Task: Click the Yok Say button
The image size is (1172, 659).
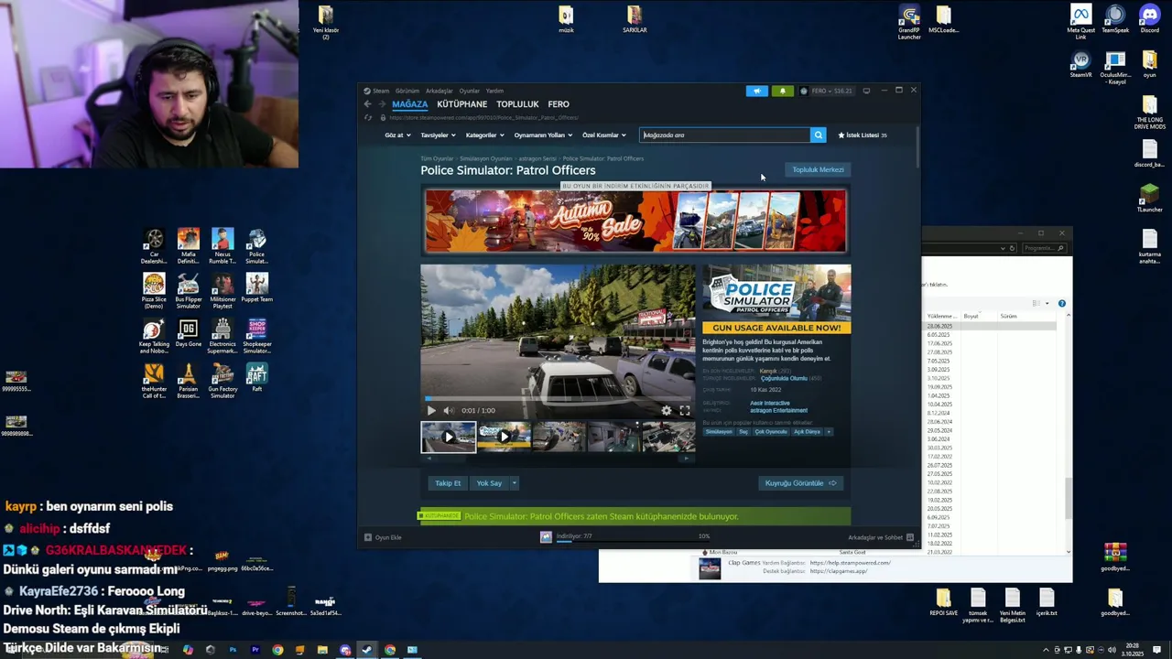Action: [x=489, y=483]
